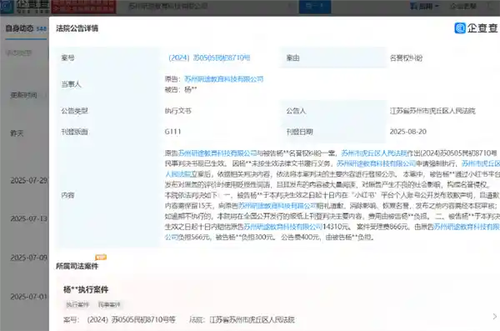This screenshot has width=500, height=331.
Task: Expand the 杨**执行案件 entry with the right chevron
Action: [494, 316]
